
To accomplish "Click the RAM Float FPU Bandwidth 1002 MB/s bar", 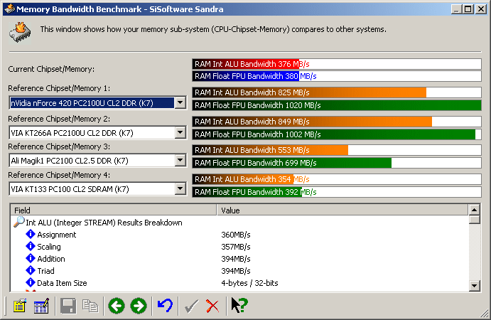I will pyautogui.click(x=337, y=134).
